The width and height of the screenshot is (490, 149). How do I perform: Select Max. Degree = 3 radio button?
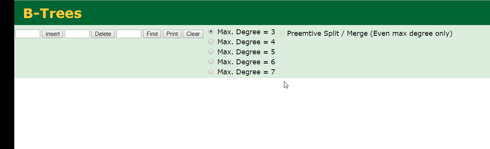point(211,32)
